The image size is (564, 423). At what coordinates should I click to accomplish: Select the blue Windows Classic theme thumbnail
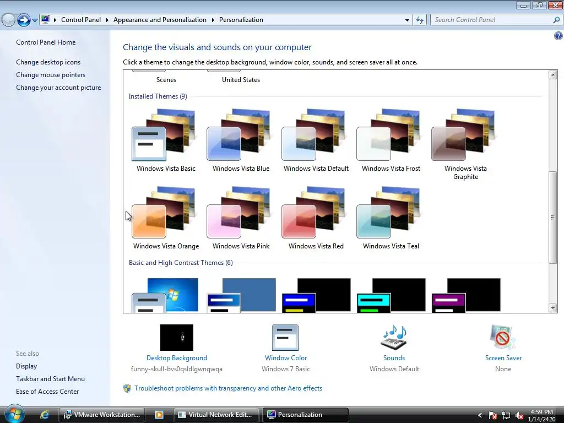[x=241, y=295]
